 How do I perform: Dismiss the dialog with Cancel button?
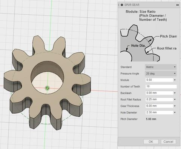[x=168, y=142]
